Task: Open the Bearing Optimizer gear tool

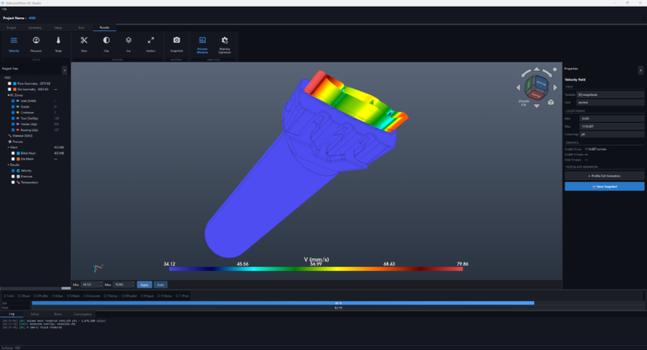Action: [x=224, y=40]
